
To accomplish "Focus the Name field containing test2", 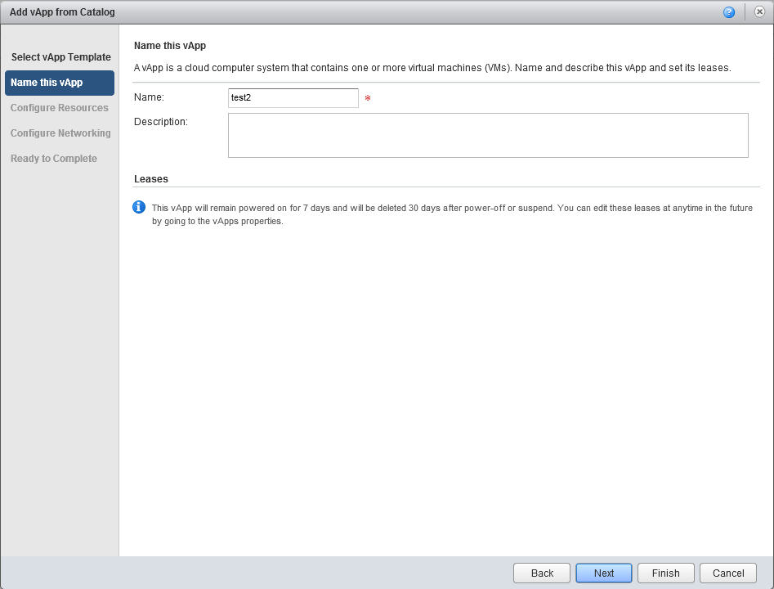I will pyautogui.click(x=293, y=98).
